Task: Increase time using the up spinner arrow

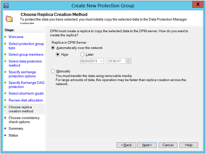Action: tap(128, 60)
